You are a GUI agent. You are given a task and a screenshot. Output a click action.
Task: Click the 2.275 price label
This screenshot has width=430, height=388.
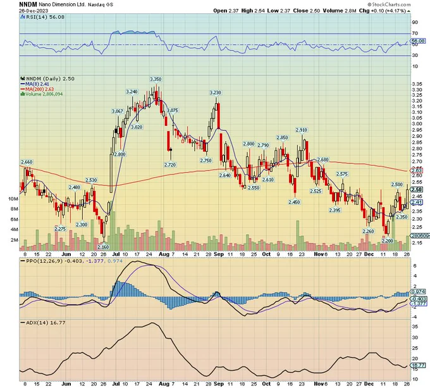coord(60,229)
